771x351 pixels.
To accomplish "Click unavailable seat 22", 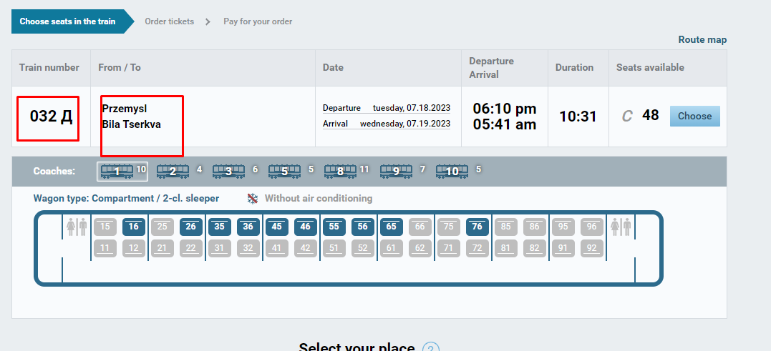I will point(191,248).
